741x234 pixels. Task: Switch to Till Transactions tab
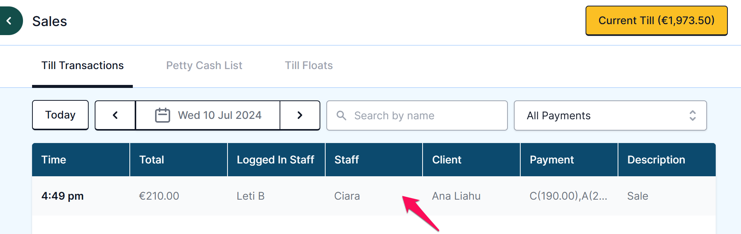tap(83, 66)
